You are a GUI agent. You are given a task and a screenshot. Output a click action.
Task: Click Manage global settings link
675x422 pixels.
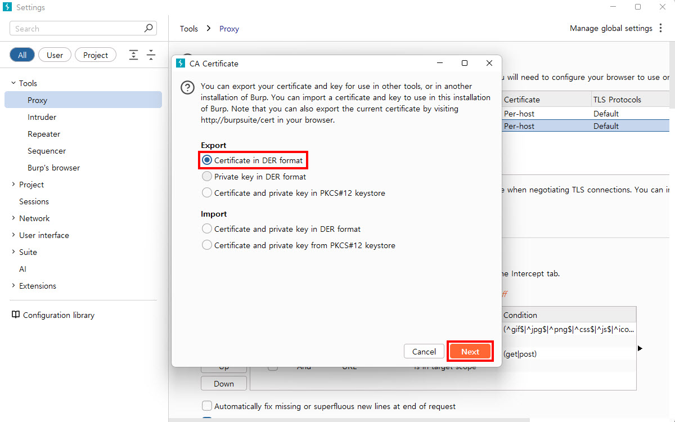click(x=611, y=28)
